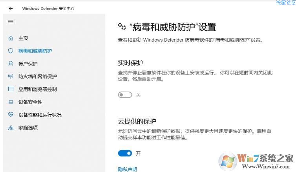Screen dimensions: 296x172
Task: Open the 主页 navigation item
Action: pos(23,38)
